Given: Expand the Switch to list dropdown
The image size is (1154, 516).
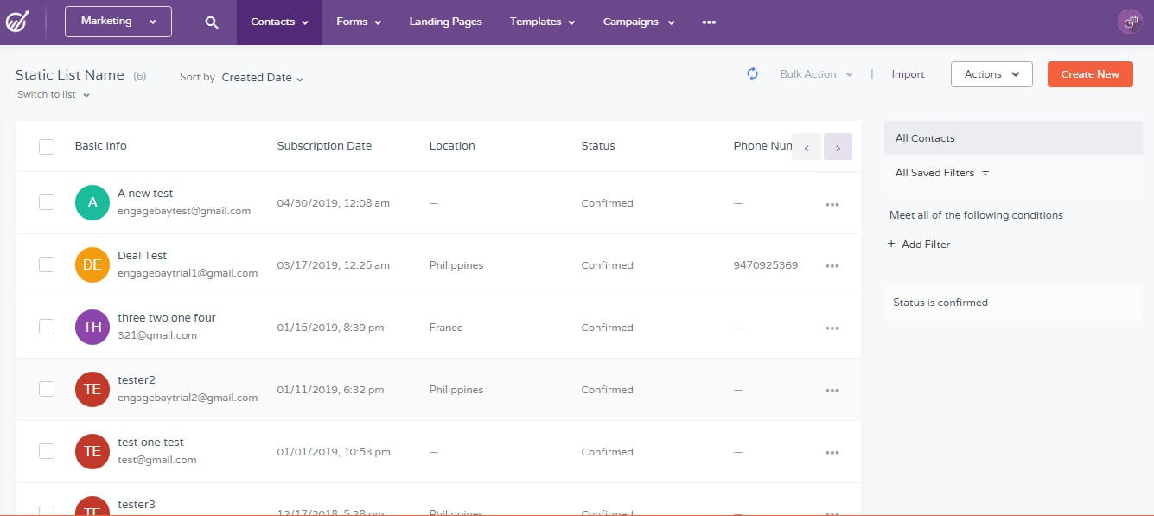Looking at the screenshot, I should tap(54, 94).
